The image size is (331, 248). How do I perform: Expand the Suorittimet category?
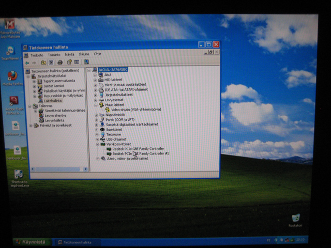click(x=97, y=130)
